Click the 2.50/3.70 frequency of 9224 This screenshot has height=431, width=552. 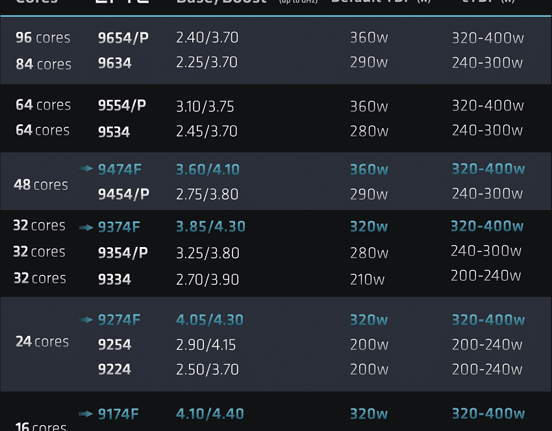(x=207, y=369)
